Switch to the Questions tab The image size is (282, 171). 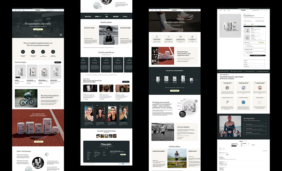pyautogui.click(x=245, y=141)
